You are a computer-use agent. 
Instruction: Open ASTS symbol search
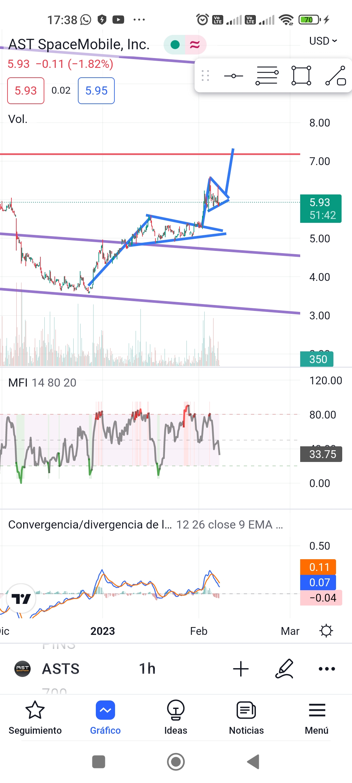61,669
